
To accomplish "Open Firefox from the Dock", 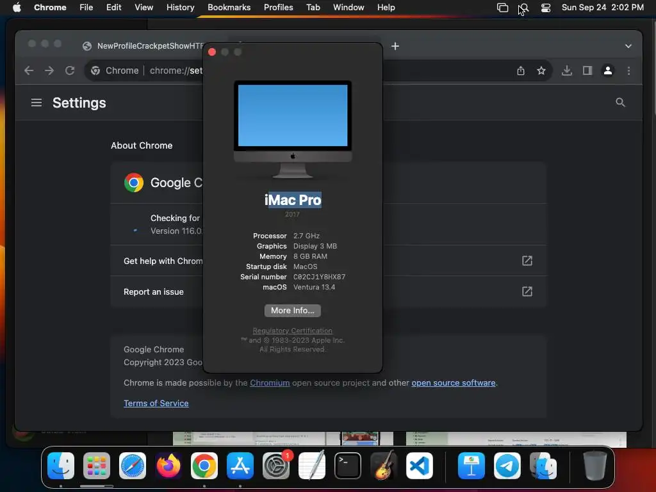I will (168, 466).
